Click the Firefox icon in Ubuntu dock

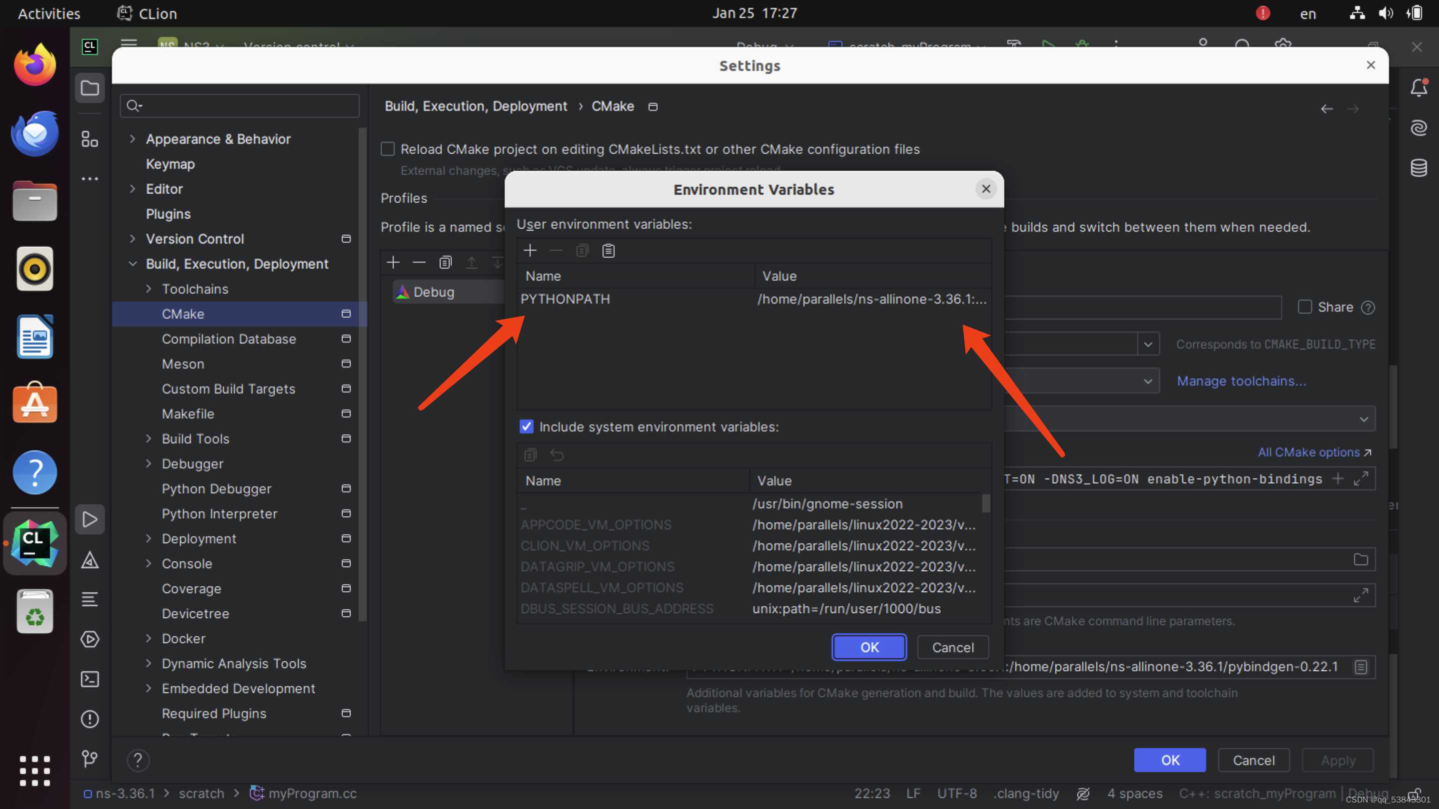[x=35, y=65]
